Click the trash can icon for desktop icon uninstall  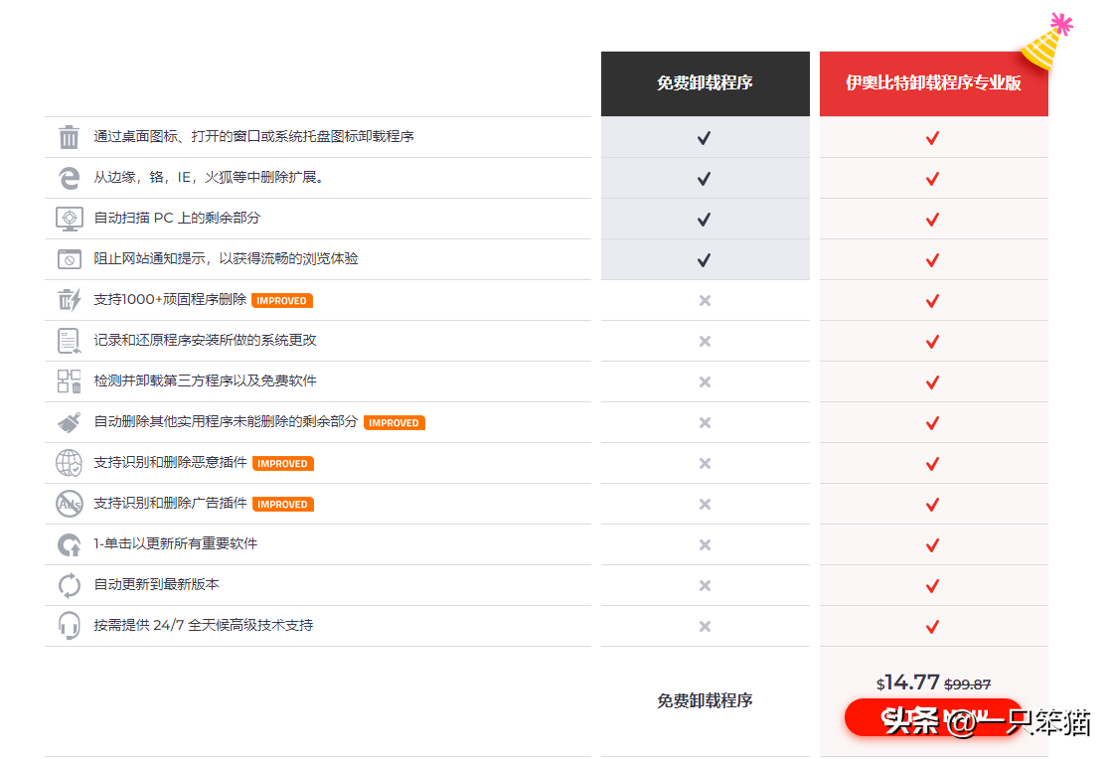(x=69, y=137)
